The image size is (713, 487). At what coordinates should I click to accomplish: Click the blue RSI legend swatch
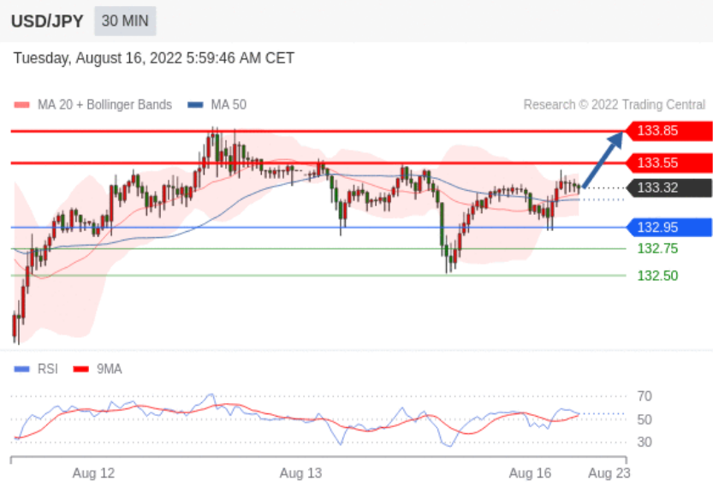[x=22, y=369]
